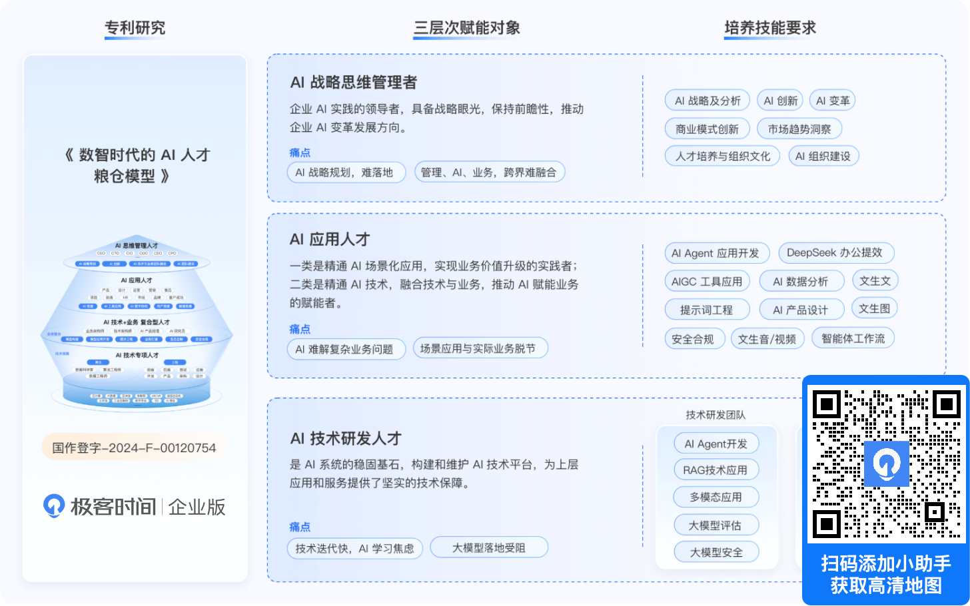Screen dimensions: 970x606
Task: Click the 场景应用与实际业务脱节 pain point tag
Action: (480, 348)
